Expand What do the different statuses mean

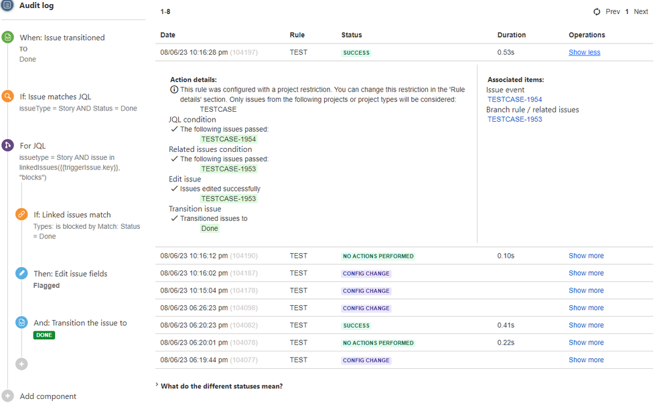pos(219,386)
